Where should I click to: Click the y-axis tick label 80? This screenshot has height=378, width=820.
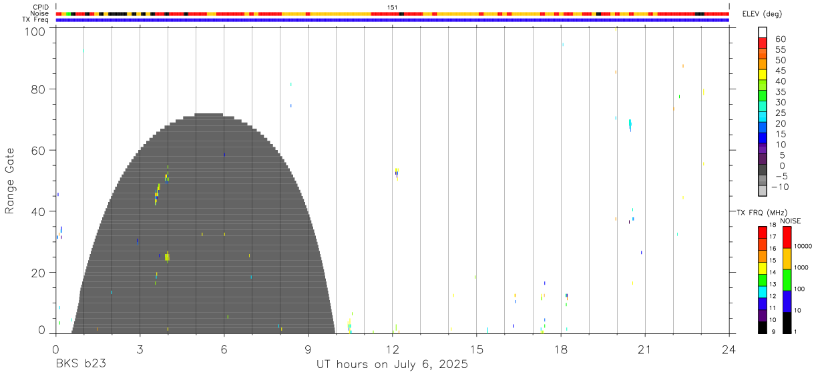point(39,89)
